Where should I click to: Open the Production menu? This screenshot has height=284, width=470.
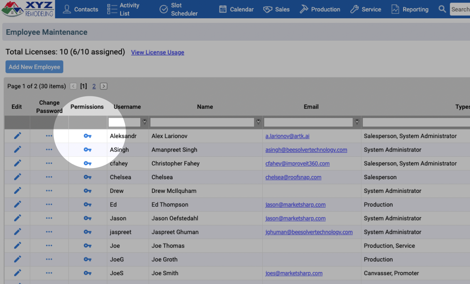[320, 9]
